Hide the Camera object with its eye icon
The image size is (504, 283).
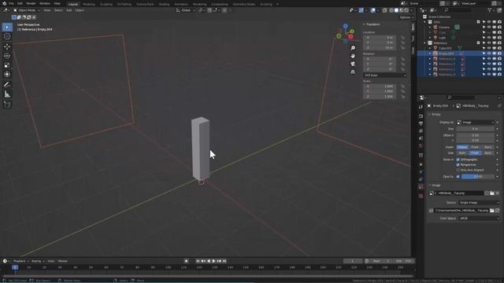tap(489, 28)
